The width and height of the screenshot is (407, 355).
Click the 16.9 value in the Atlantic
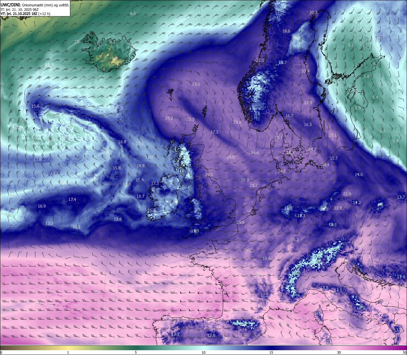[x=42, y=206]
